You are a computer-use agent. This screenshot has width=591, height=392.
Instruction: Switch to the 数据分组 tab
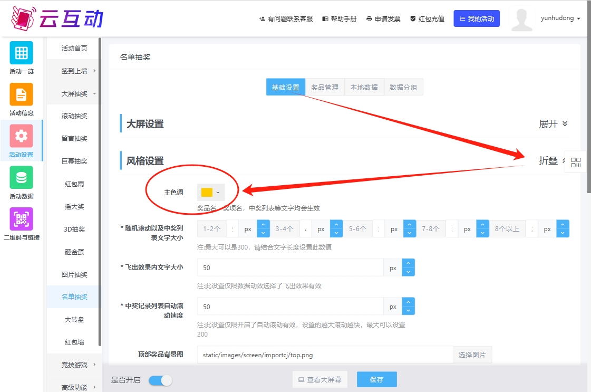tap(403, 88)
